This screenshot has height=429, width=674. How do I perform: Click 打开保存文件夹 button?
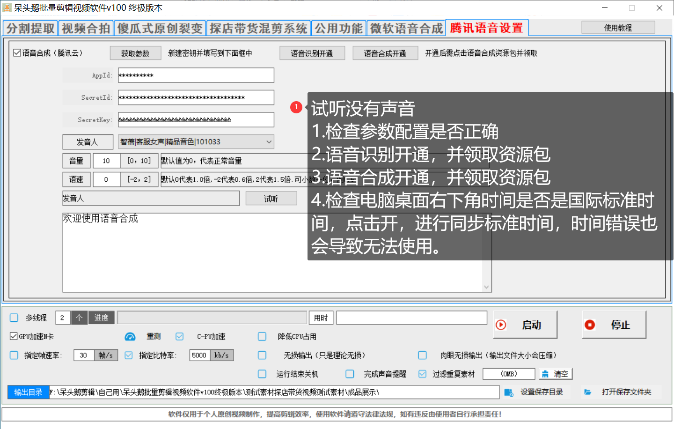621,392
